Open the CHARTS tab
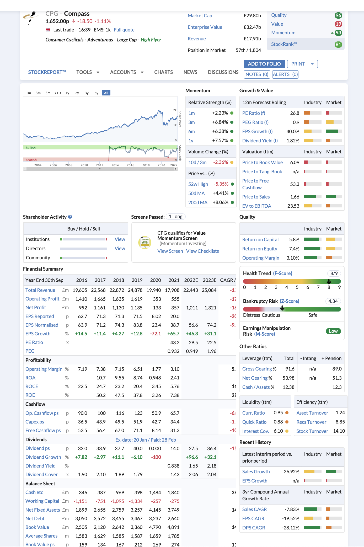Screen dimensions: 364x547 [x=163, y=72]
